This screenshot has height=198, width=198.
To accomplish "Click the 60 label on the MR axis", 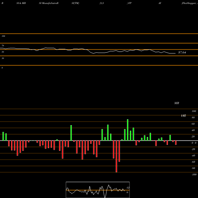I will point(193,124).
